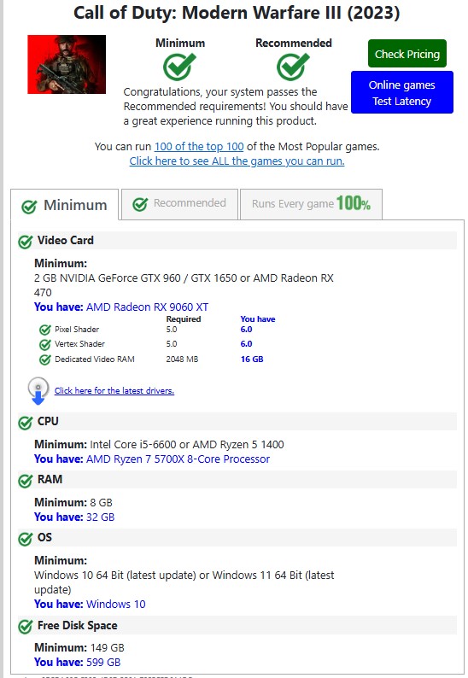Switch to the Minimum tab
The width and height of the screenshot is (468, 678).
point(64,205)
